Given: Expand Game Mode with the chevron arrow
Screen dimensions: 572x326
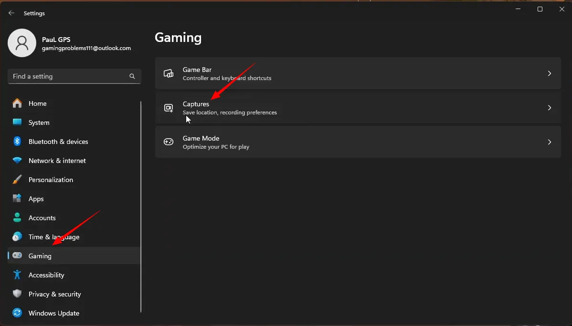Looking at the screenshot, I should 549,142.
